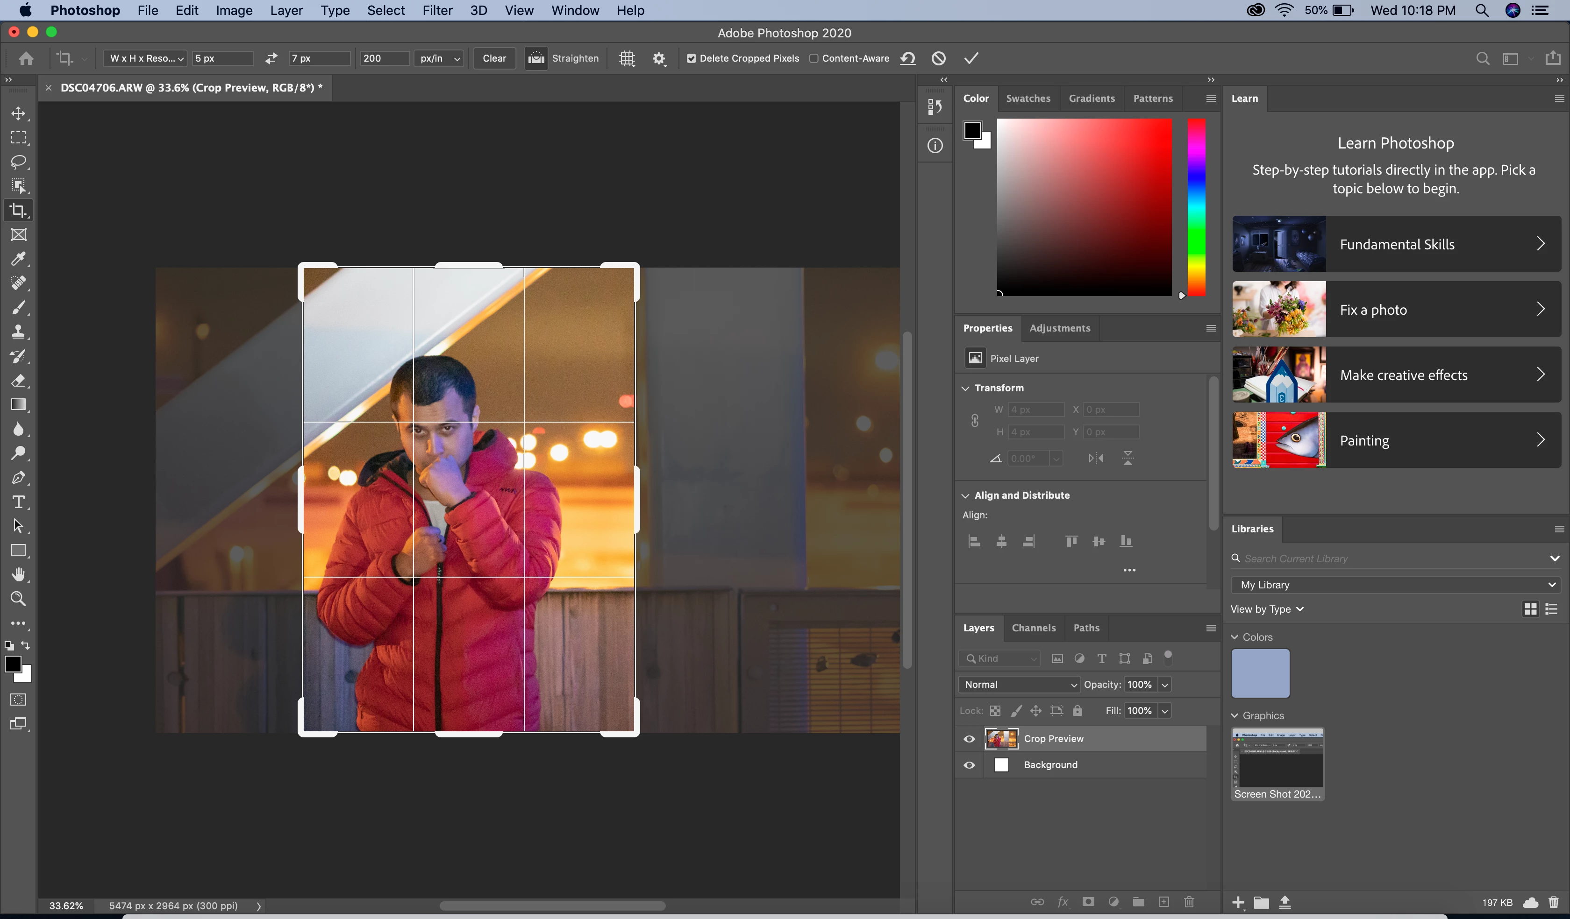Commit the crop with the checkmark

tap(971, 58)
